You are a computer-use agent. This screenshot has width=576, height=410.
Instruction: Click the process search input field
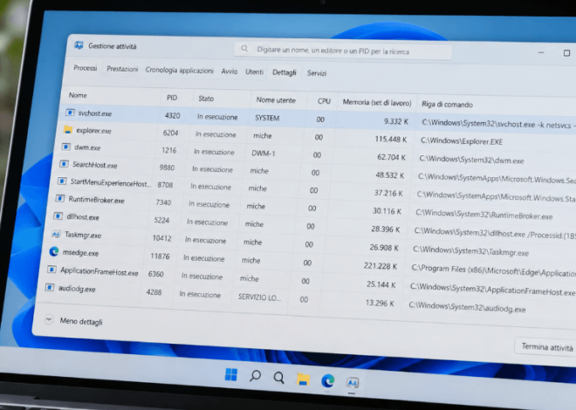click(x=343, y=51)
